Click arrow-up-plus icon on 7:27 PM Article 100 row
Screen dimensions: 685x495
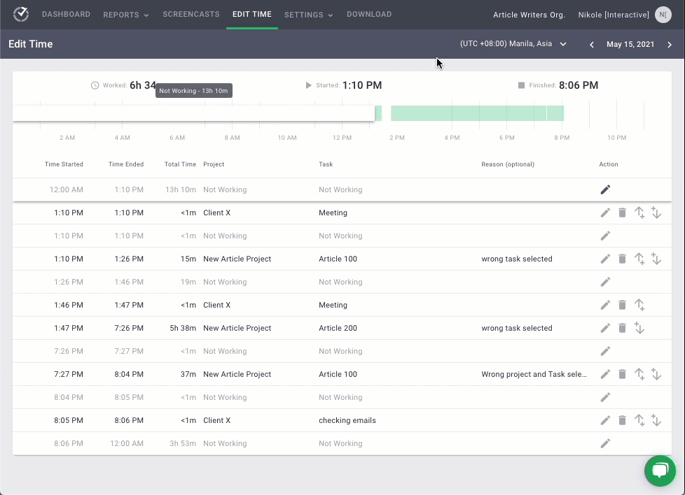pos(639,375)
